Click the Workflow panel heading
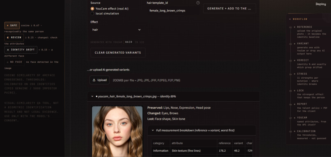Image resolution: width=331 pixels, height=157 pixels. (300, 19)
